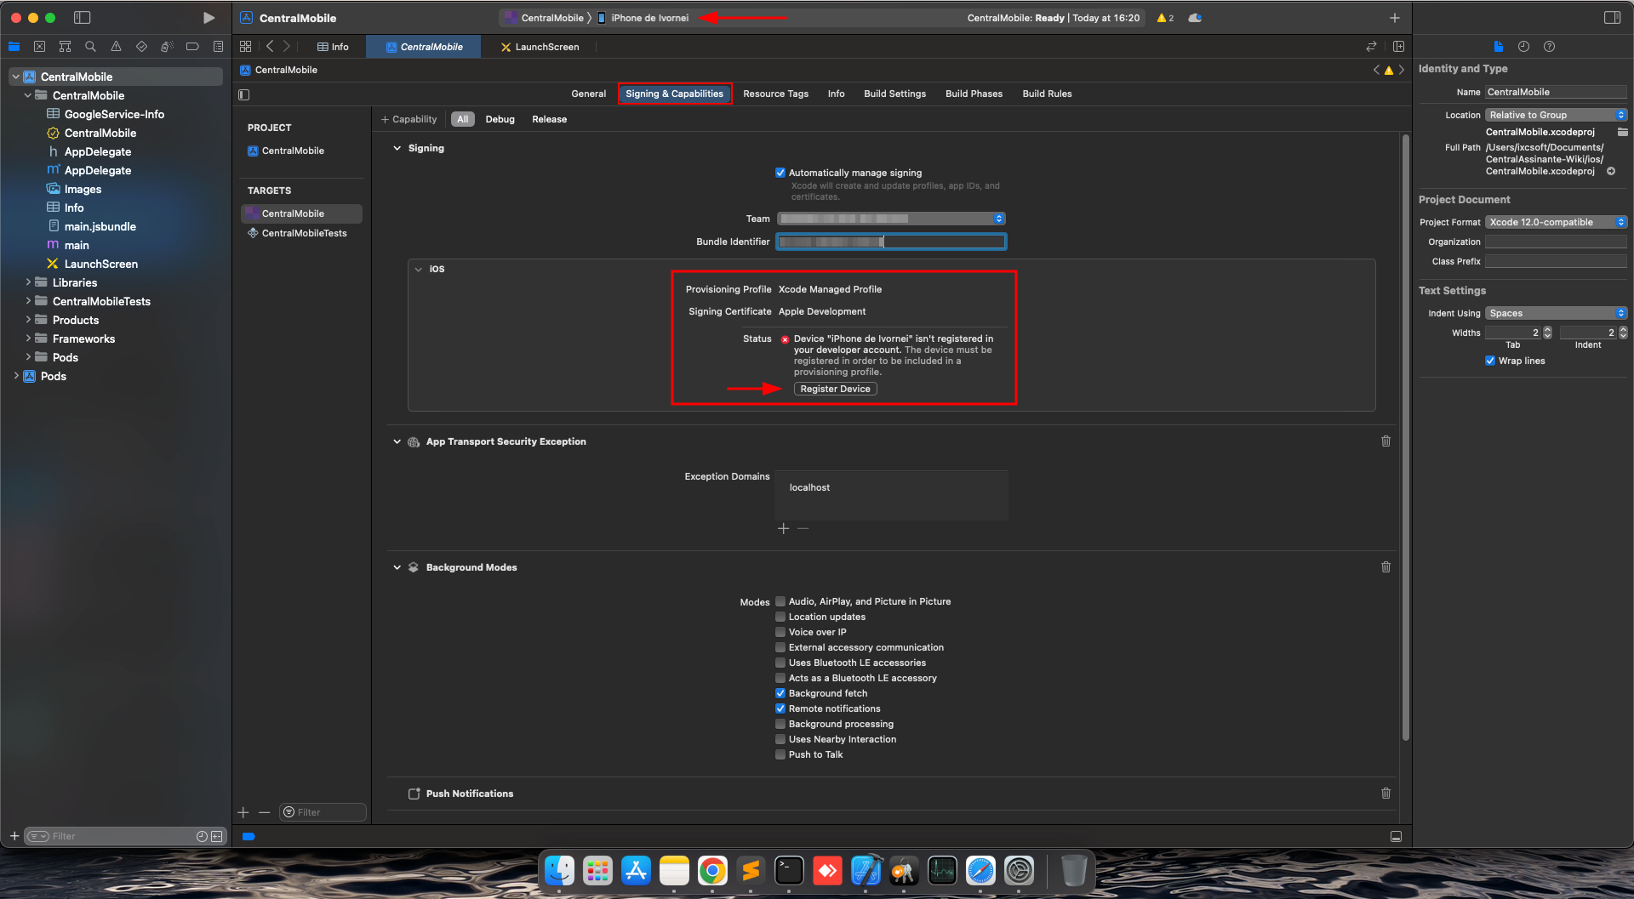Open the find navigator magnifier icon

coord(90,47)
